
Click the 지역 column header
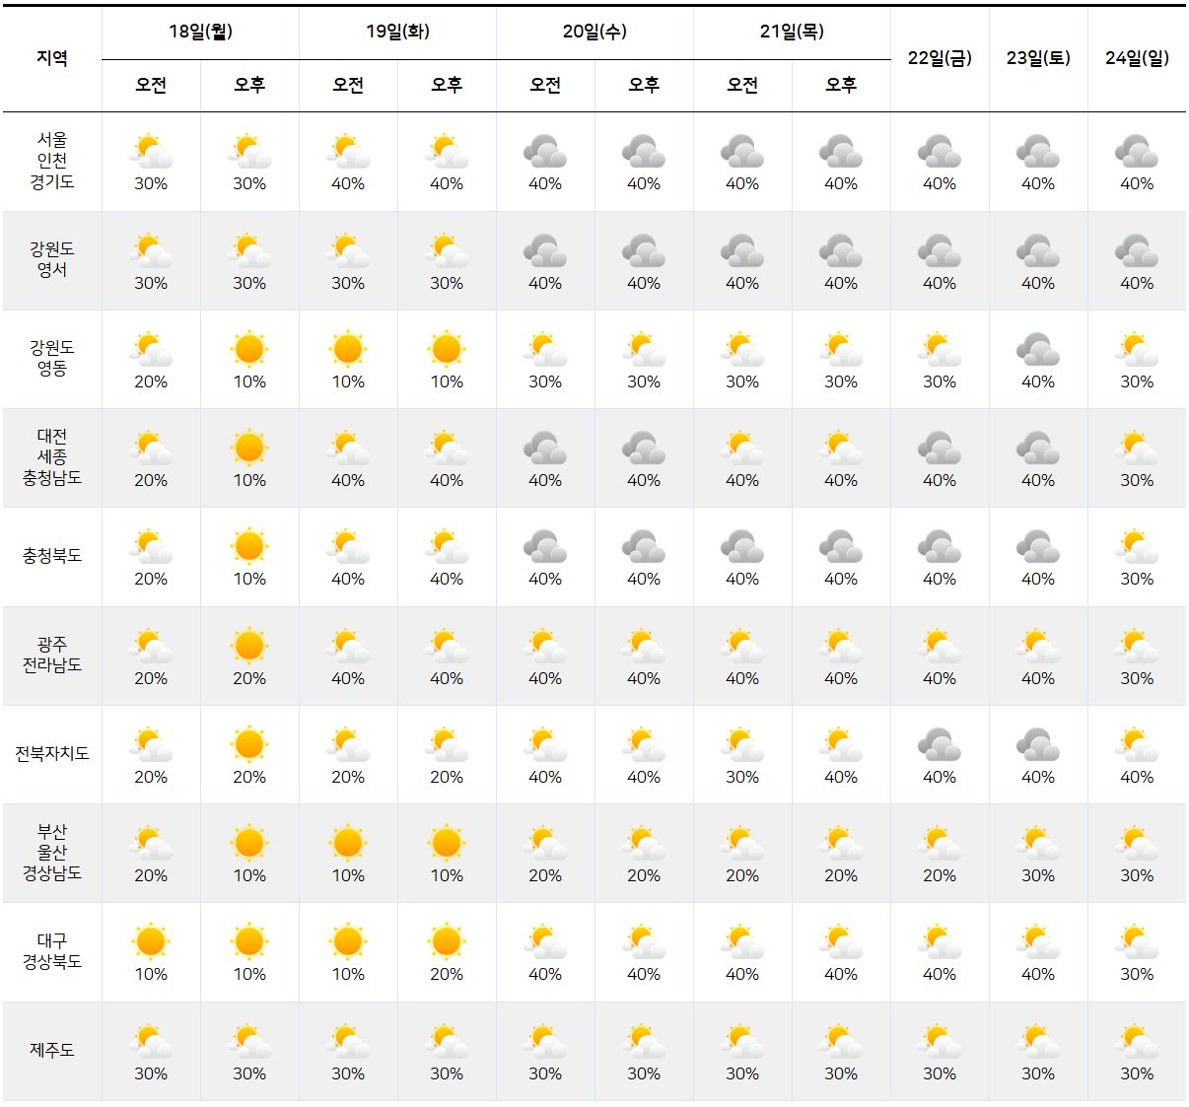coord(52,58)
